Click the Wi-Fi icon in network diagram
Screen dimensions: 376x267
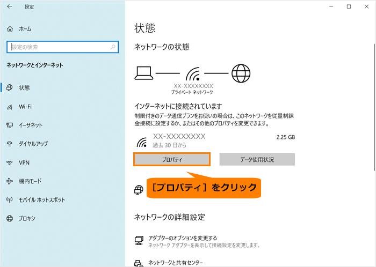[x=193, y=74]
